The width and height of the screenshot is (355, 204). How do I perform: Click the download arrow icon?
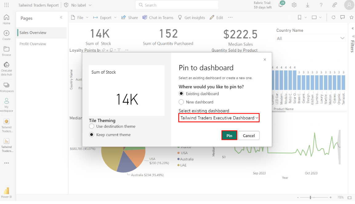(308, 5)
